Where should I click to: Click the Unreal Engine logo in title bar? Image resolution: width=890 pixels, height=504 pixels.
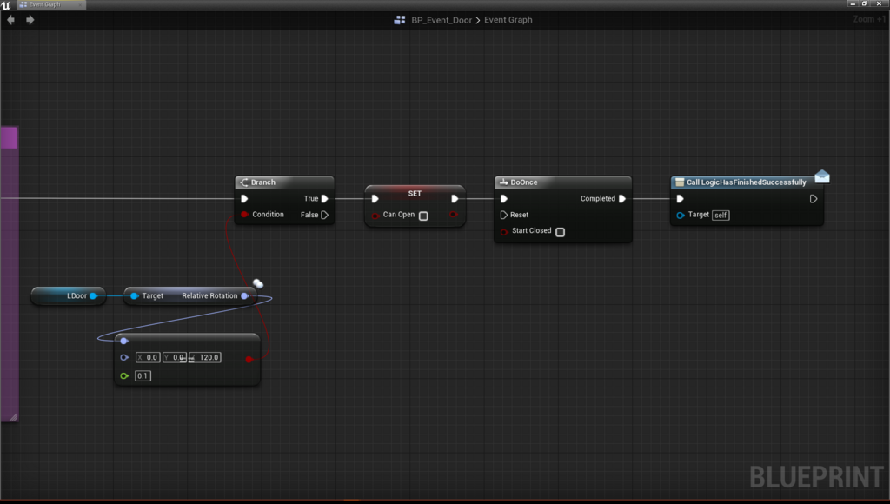click(x=6, y=4)
